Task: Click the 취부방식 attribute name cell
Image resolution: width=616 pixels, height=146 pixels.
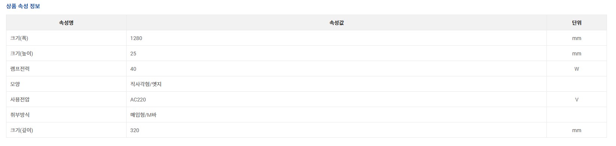Action: pyautogui.click(x=66, y=115)
